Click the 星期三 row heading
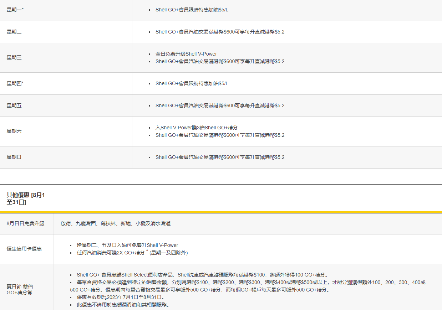442x310 pixels. tap(14, 57)
